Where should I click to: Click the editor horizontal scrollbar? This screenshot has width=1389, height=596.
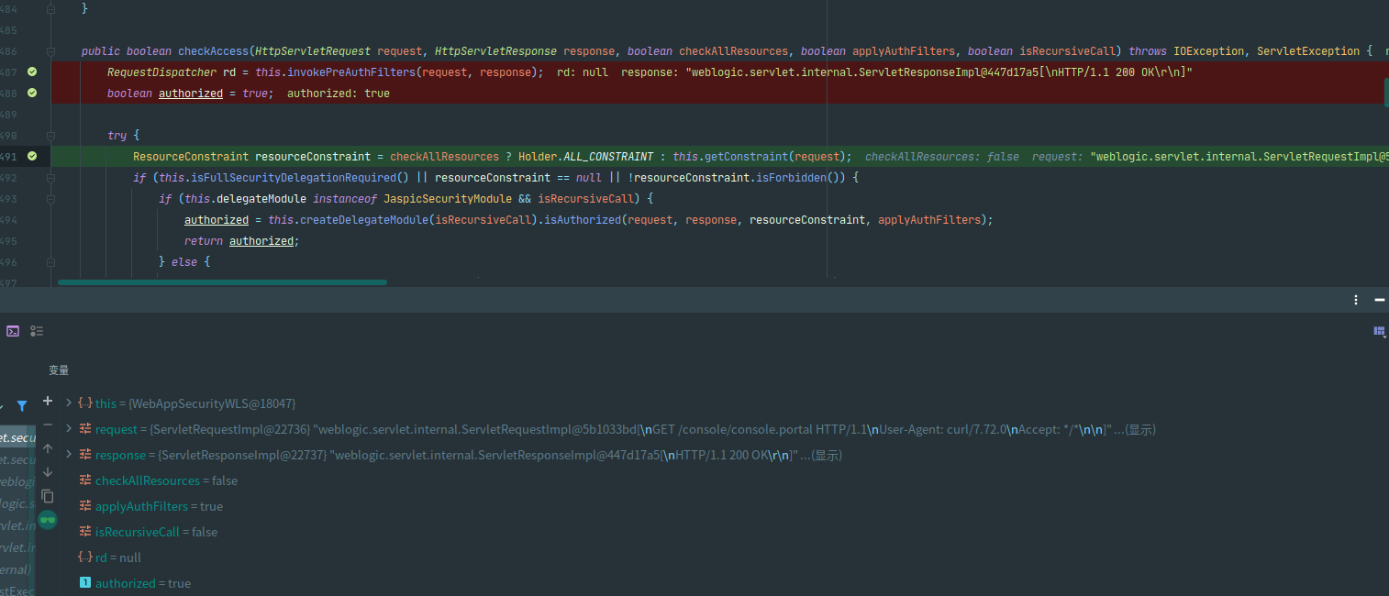(222, 282)
